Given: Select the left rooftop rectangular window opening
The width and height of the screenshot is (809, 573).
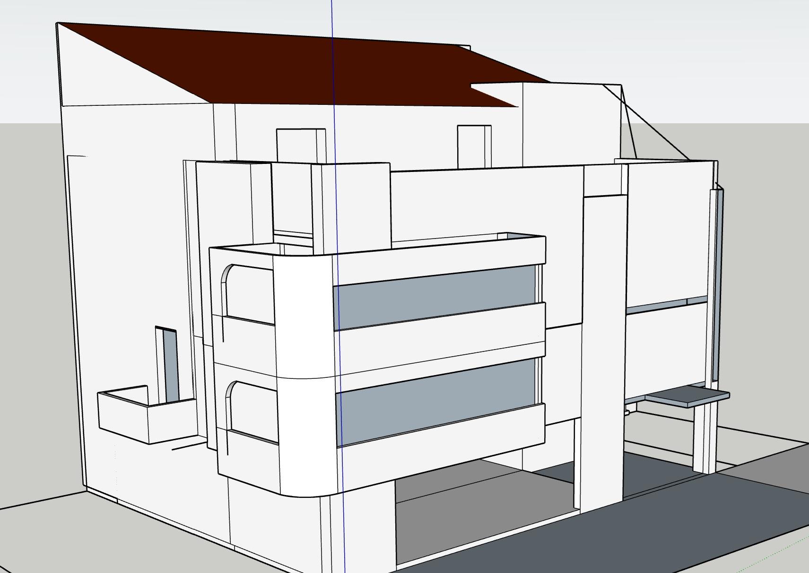Looking at the screenshot, I should 300,145.
